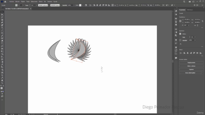Click the Opacidad link in Apariencia
The height and width of the screenshot is (115, 205).
184,40
